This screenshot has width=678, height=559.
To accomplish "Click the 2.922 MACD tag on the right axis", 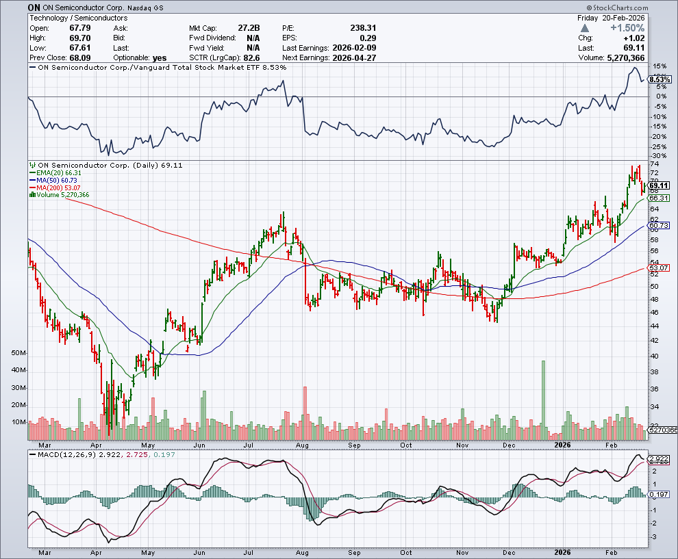I will (x=660, y=459).
